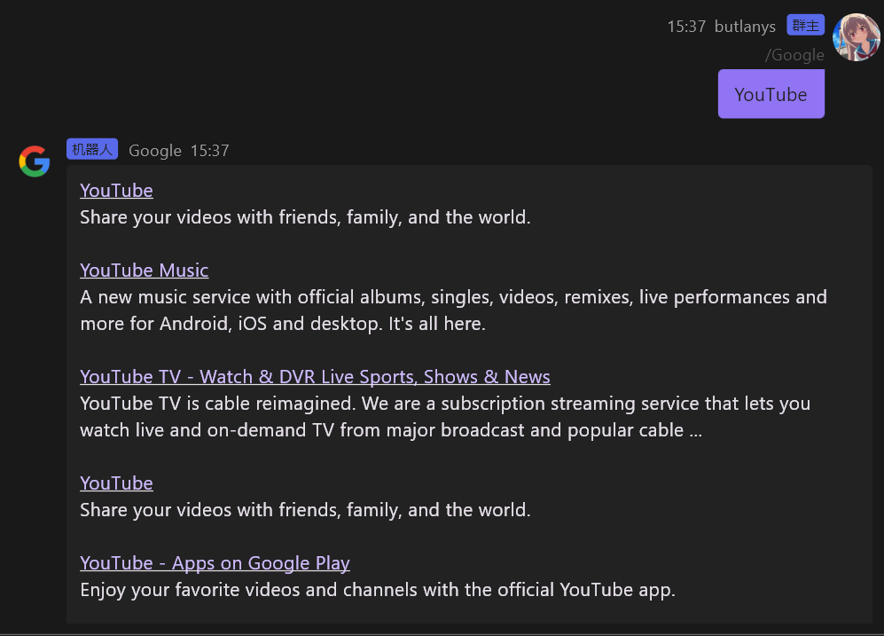884x636 pixels.
Task: Click 'Share your videos' text under first link
Action: click(304, 217)
